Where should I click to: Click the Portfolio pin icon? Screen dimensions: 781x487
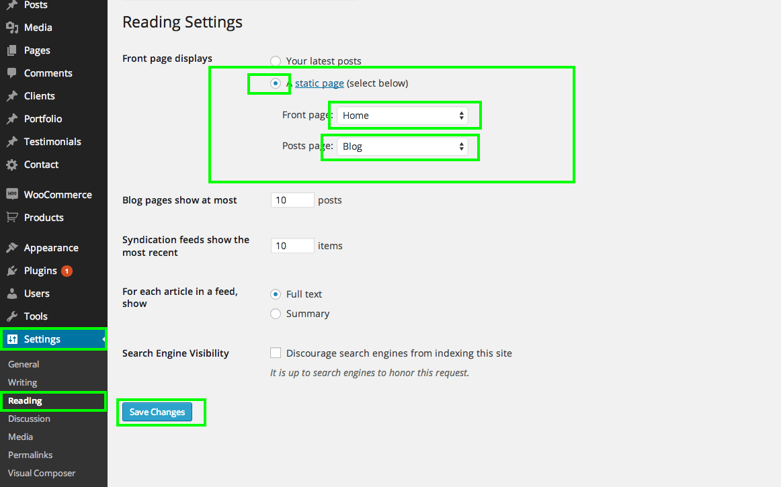(12, 119)
